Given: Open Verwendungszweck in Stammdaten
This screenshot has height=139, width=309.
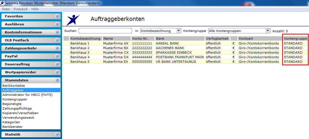Looking at the screenshot, I should tap(18, 118).
